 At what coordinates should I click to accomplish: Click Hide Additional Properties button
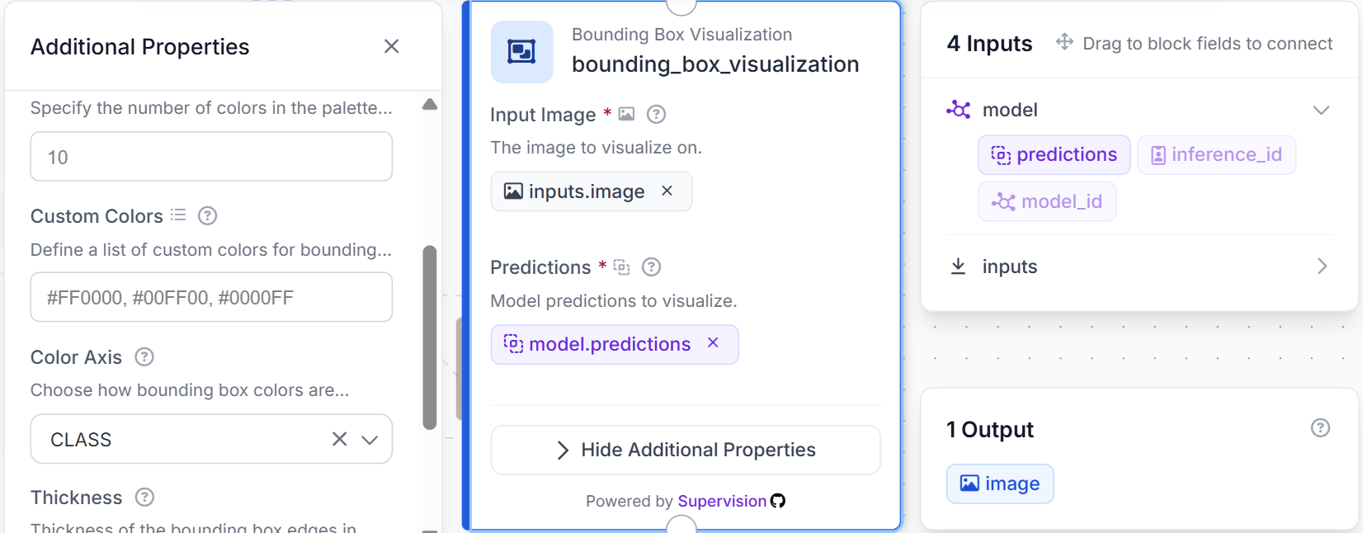coord(686,450)
